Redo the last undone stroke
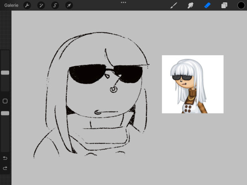The height and width of the screenshot is (185, 247). point(5,168)
